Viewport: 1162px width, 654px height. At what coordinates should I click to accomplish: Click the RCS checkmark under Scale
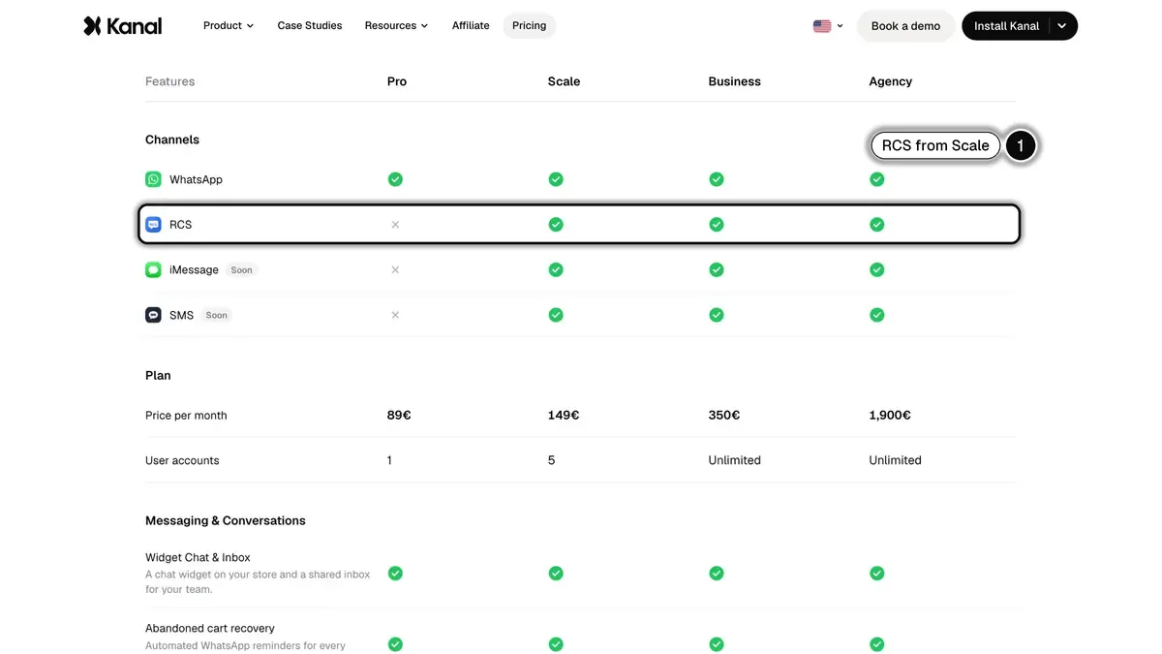556,224
